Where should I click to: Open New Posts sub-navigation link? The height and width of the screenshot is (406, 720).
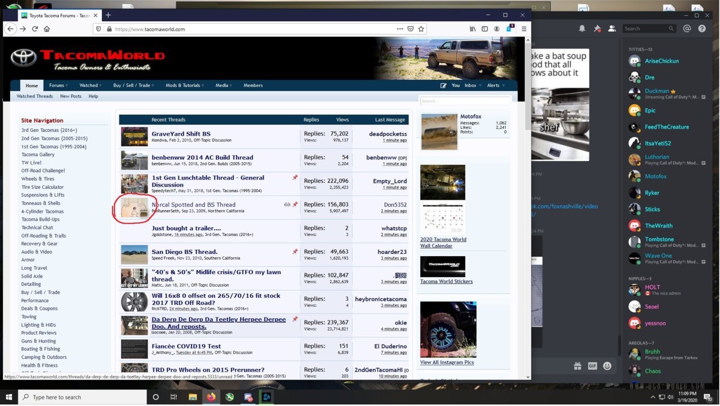click(71, 96)
